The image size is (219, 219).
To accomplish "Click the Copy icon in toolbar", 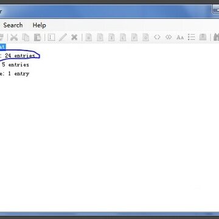I will 26,37.
